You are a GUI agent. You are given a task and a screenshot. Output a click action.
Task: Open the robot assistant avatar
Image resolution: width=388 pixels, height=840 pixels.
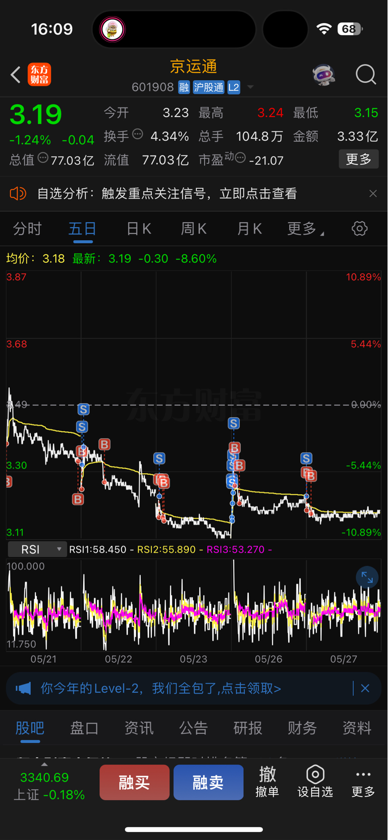[323, 75]
